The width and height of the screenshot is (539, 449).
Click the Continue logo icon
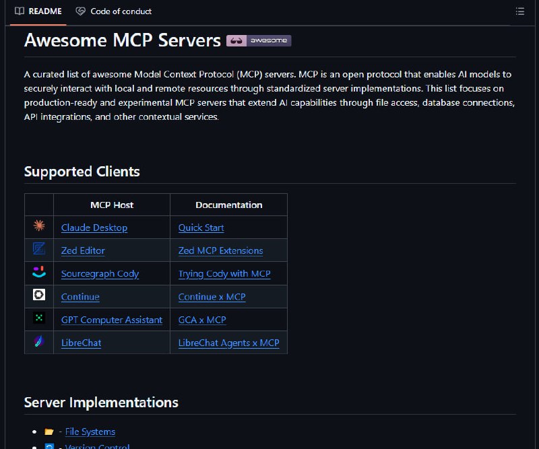point(39,294)
